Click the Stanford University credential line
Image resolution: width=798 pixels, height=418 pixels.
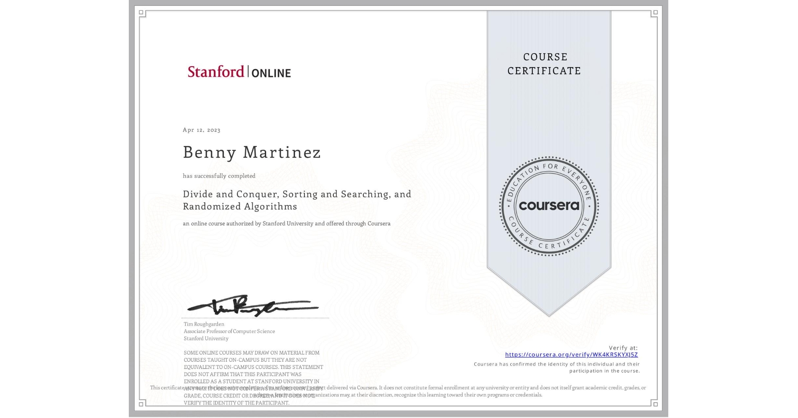tap(205, 338)
